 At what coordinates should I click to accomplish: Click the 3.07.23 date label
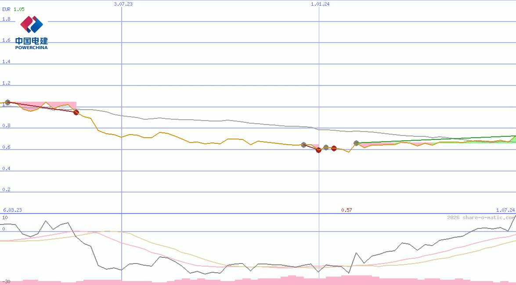(123, 4)
